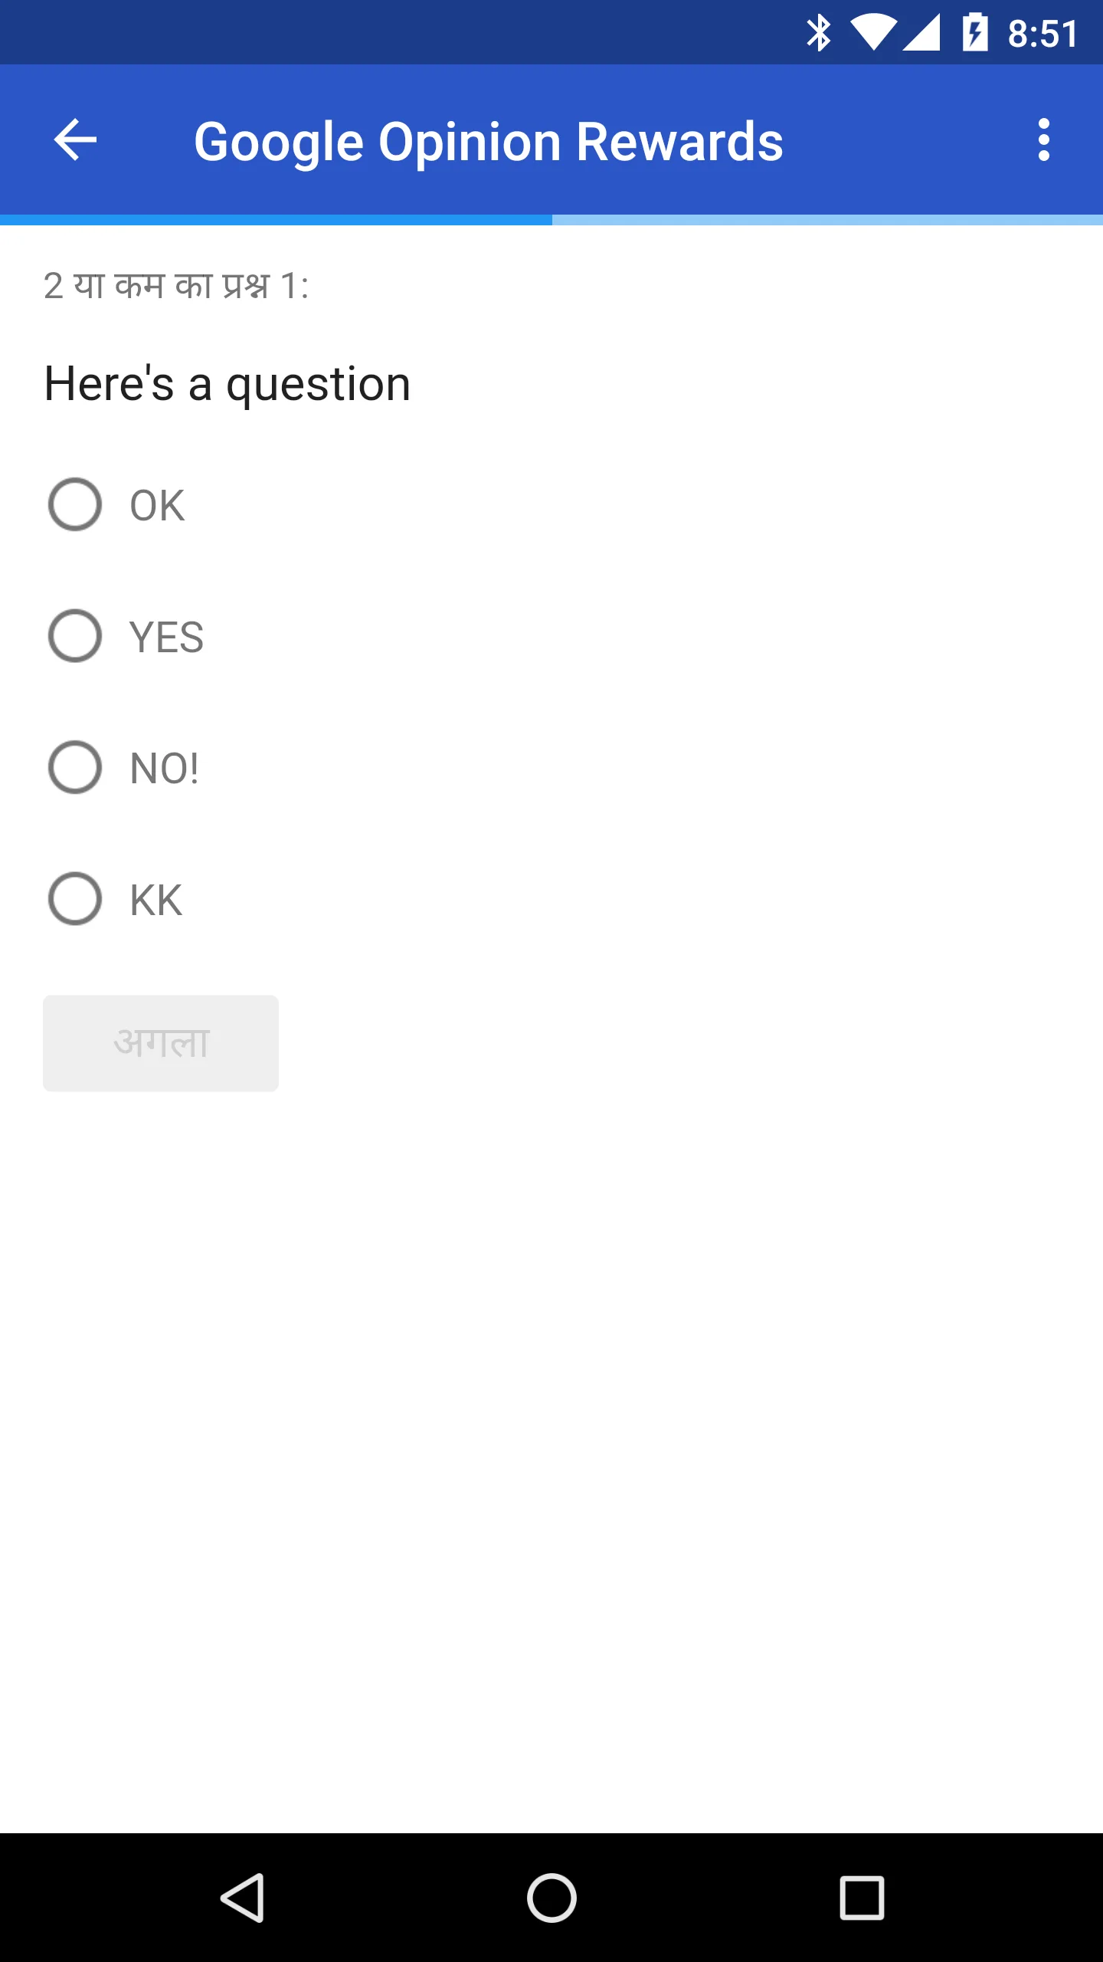Tap the "Here's a question" text

[227, 383]
